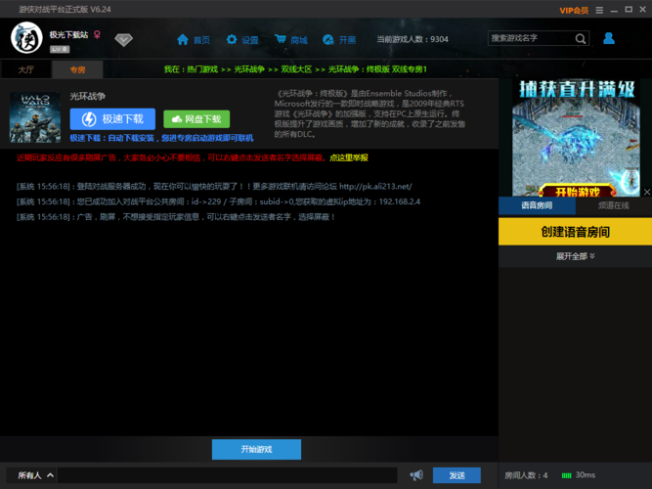Viewport: 652px width, 489px height.
Task: Focus the chat message input field
Action: tap(227, 475)
